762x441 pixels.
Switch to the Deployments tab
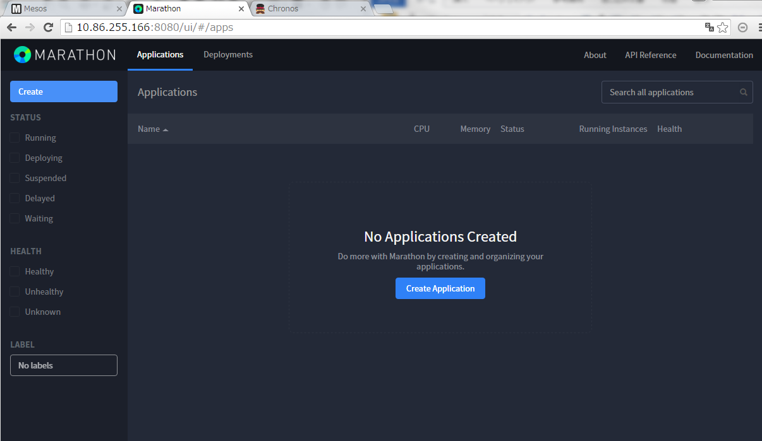(x=228, y=55)
